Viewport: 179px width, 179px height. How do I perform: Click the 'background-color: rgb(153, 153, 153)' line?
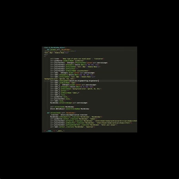tap(60, 79)
